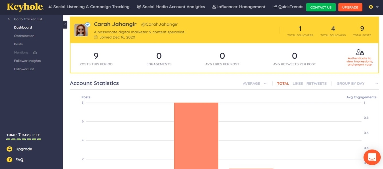Open the AVERAGE dropdown
Image resolution: width=383 pixels, height=169 pixels.
[x=255, y=83]
